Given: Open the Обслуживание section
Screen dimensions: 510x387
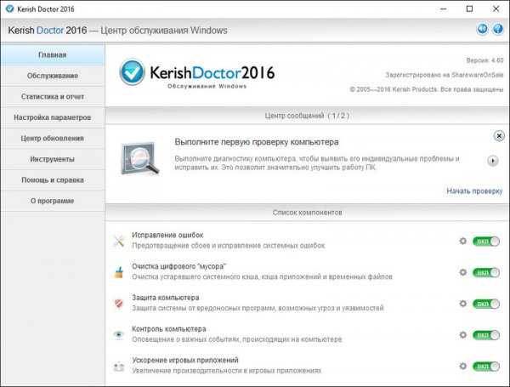Looking at the screenshot, I should 53,76.
